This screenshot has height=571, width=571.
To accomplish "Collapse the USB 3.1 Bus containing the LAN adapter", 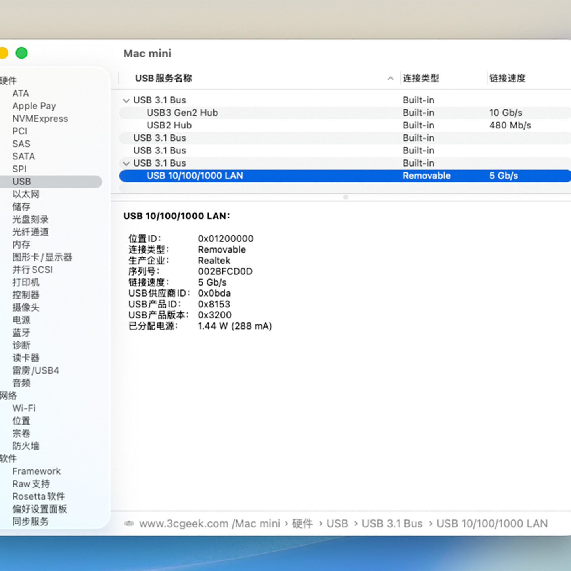I will click(x=126, y=163).
